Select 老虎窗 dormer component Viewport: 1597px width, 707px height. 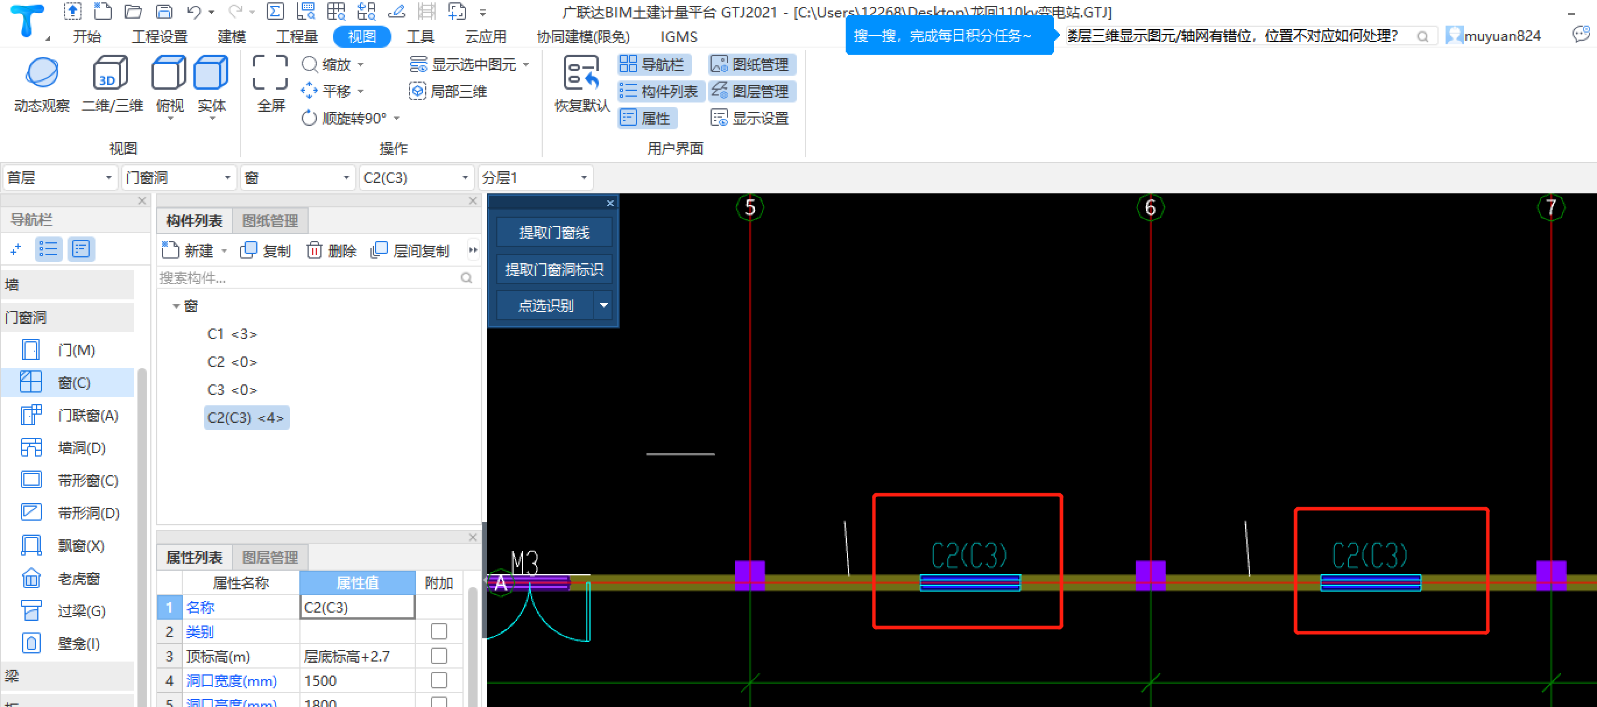pyautogui.click(x=68, y=579)
